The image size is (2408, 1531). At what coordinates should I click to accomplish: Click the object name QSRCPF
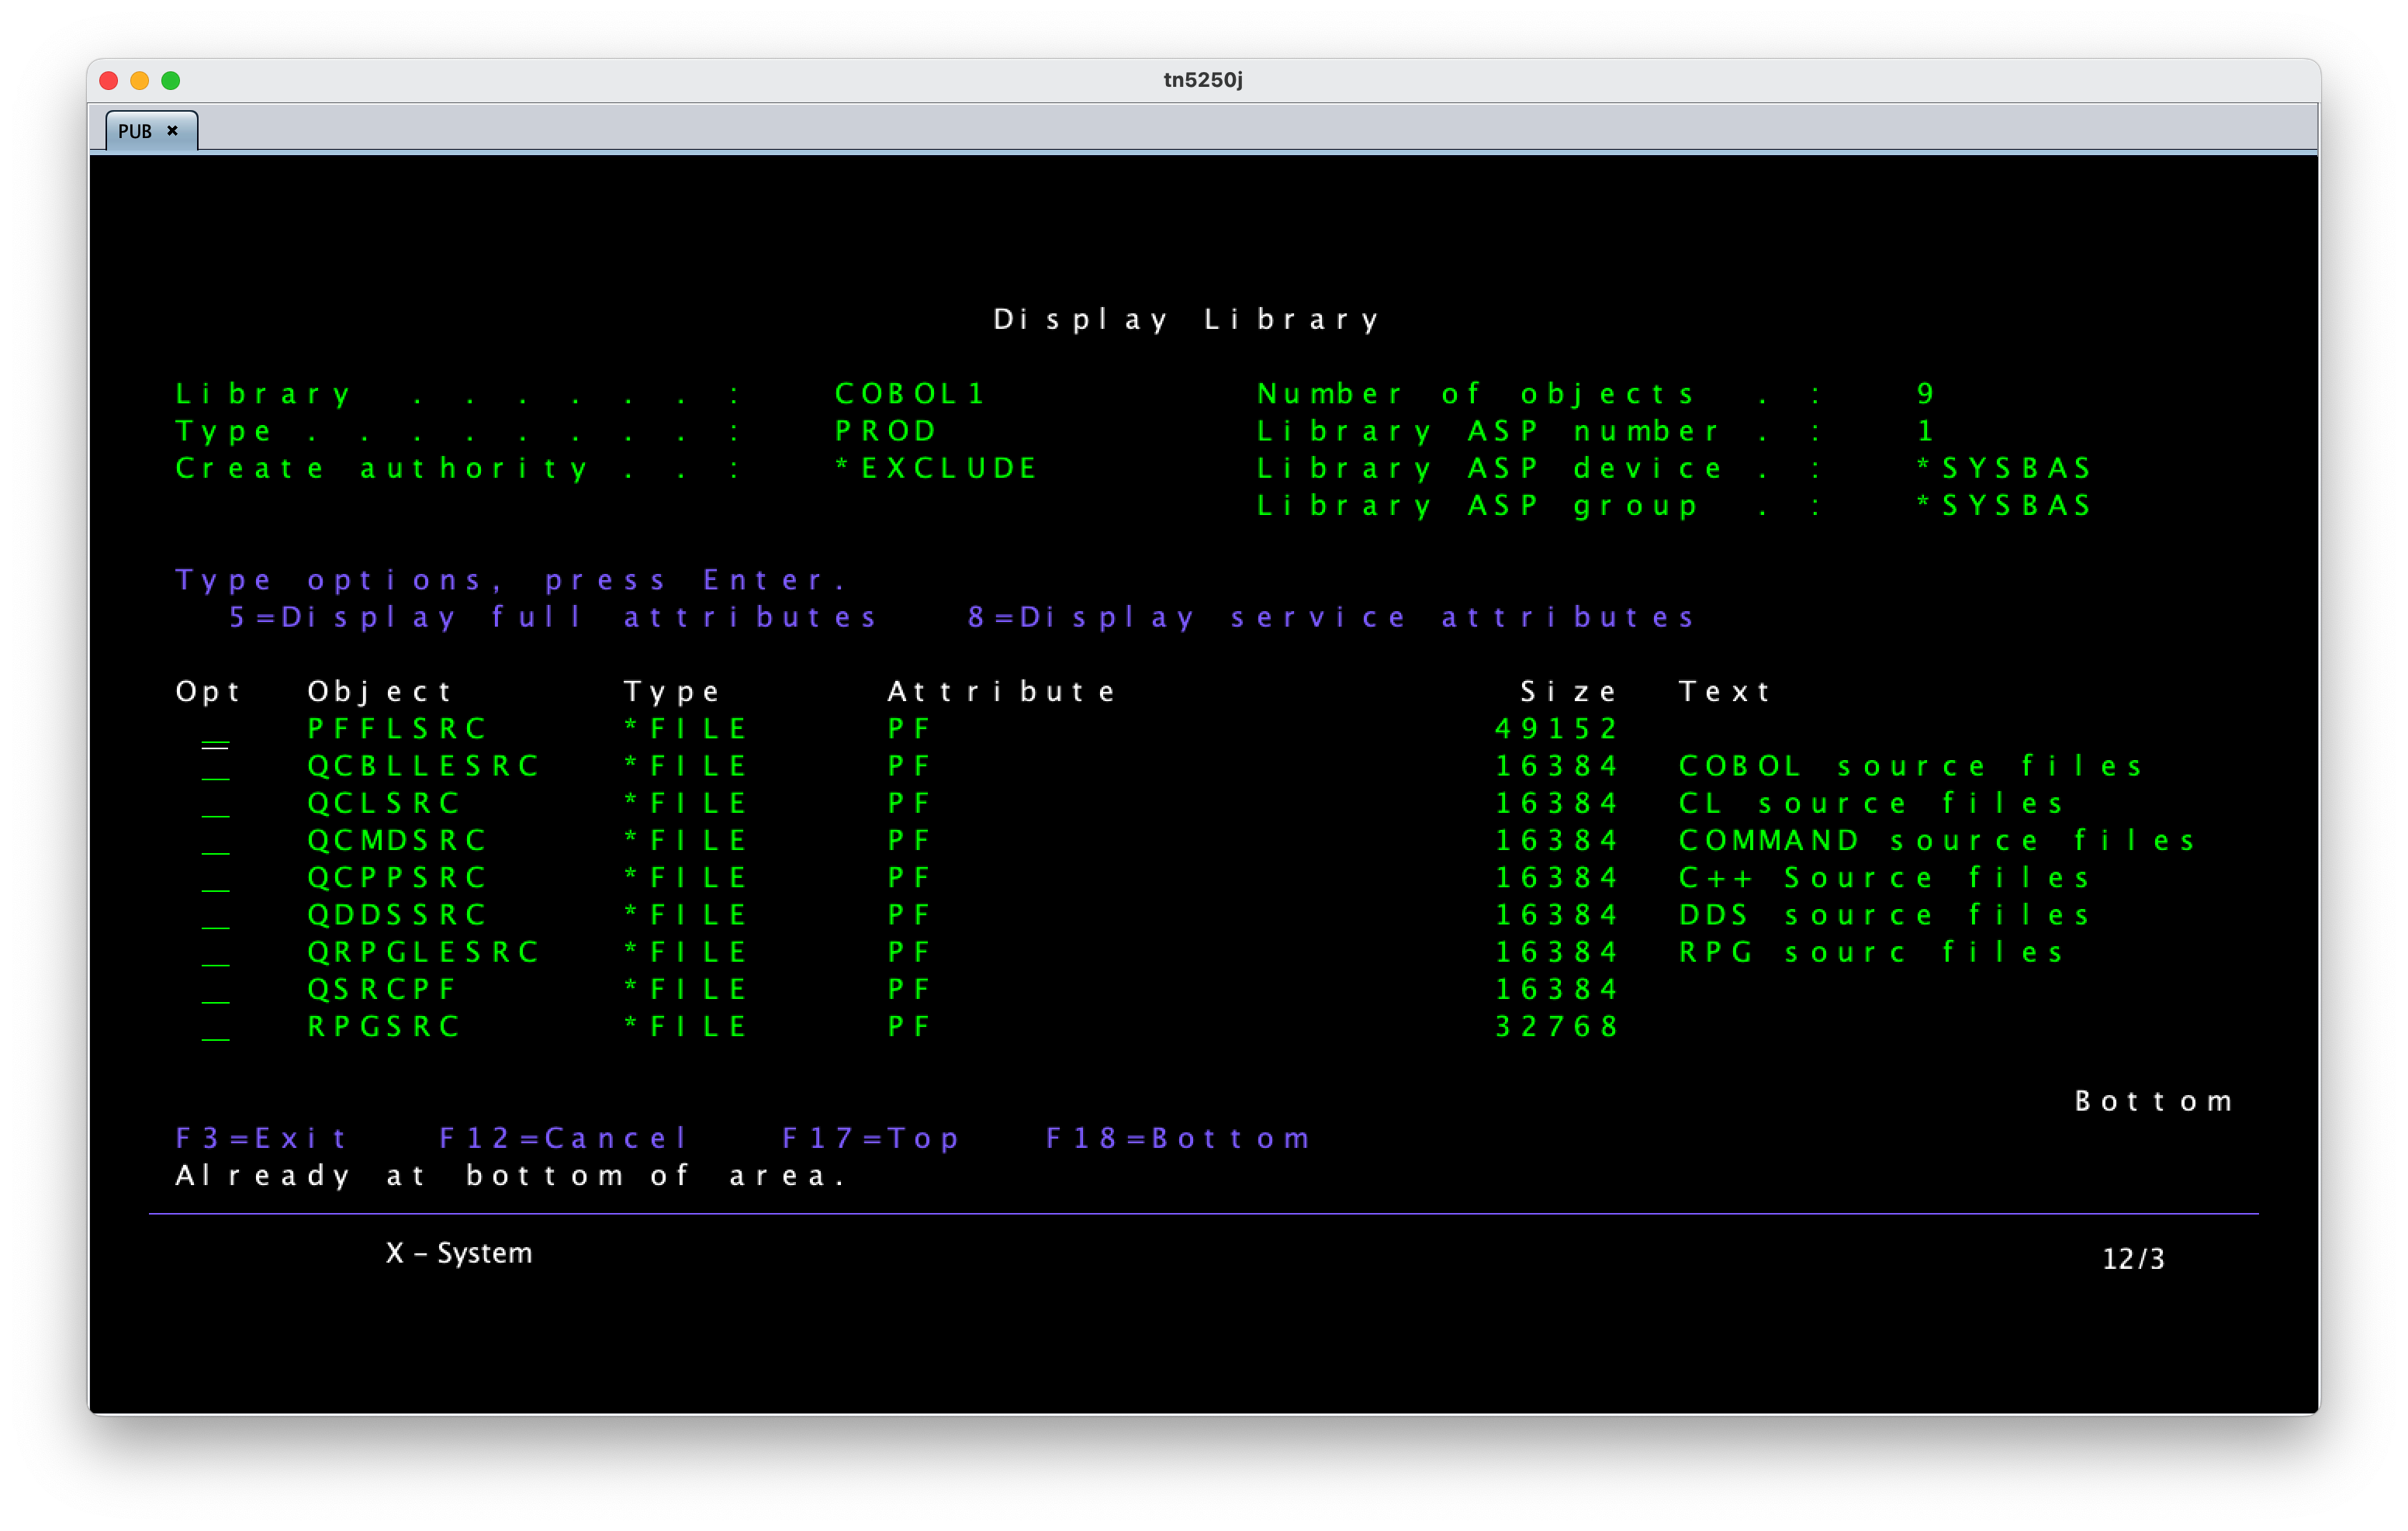(382, 989)
